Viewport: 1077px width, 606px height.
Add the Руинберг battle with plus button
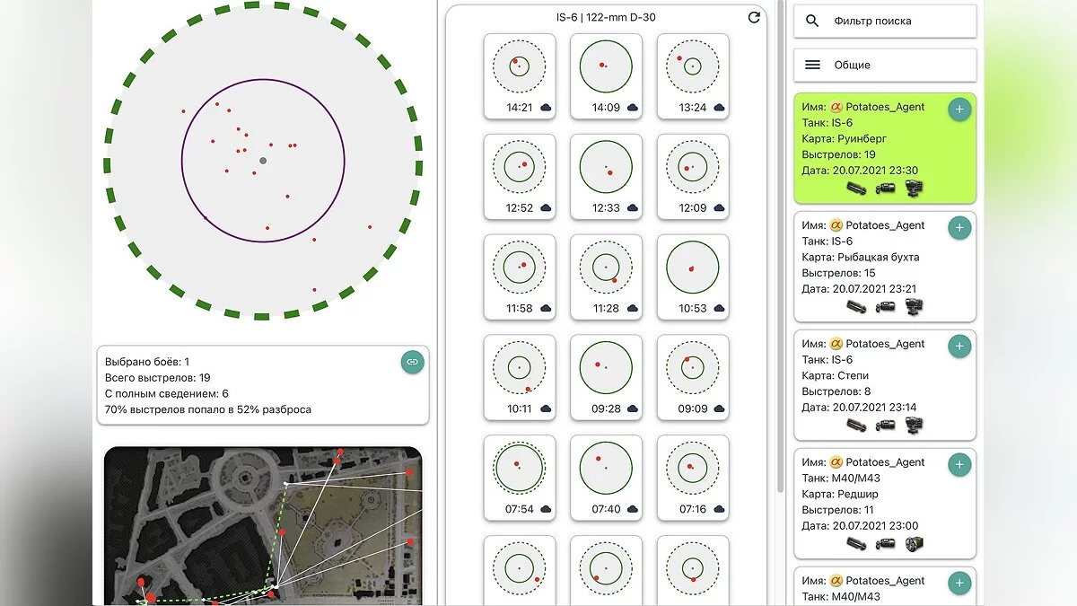(959, 110)
